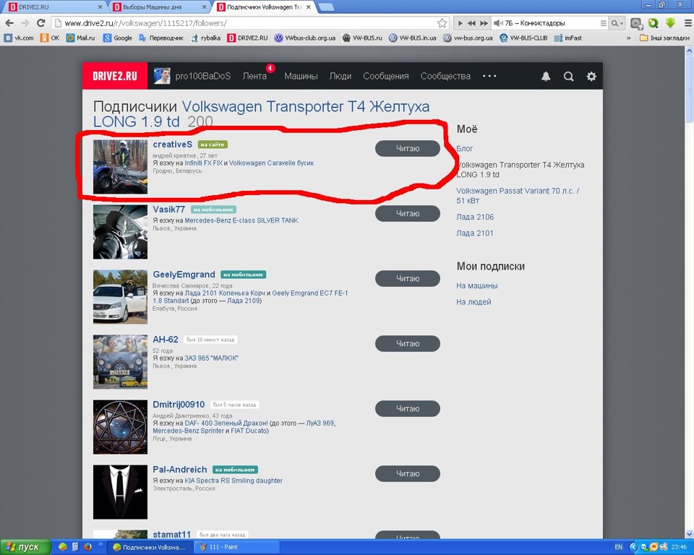The width and height of the screenshot is (694, 555).
Task: Click the address bar URL field
Action: (x=250, y=23)
